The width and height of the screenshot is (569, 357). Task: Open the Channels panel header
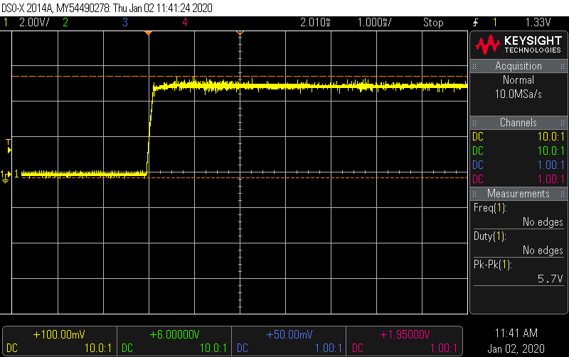(519, 123)
